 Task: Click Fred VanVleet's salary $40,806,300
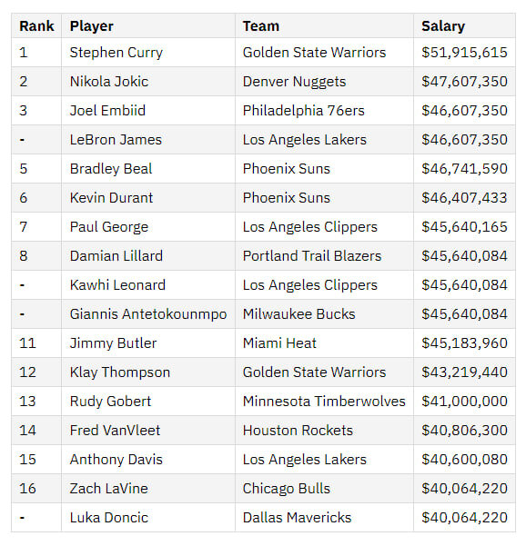464,431
